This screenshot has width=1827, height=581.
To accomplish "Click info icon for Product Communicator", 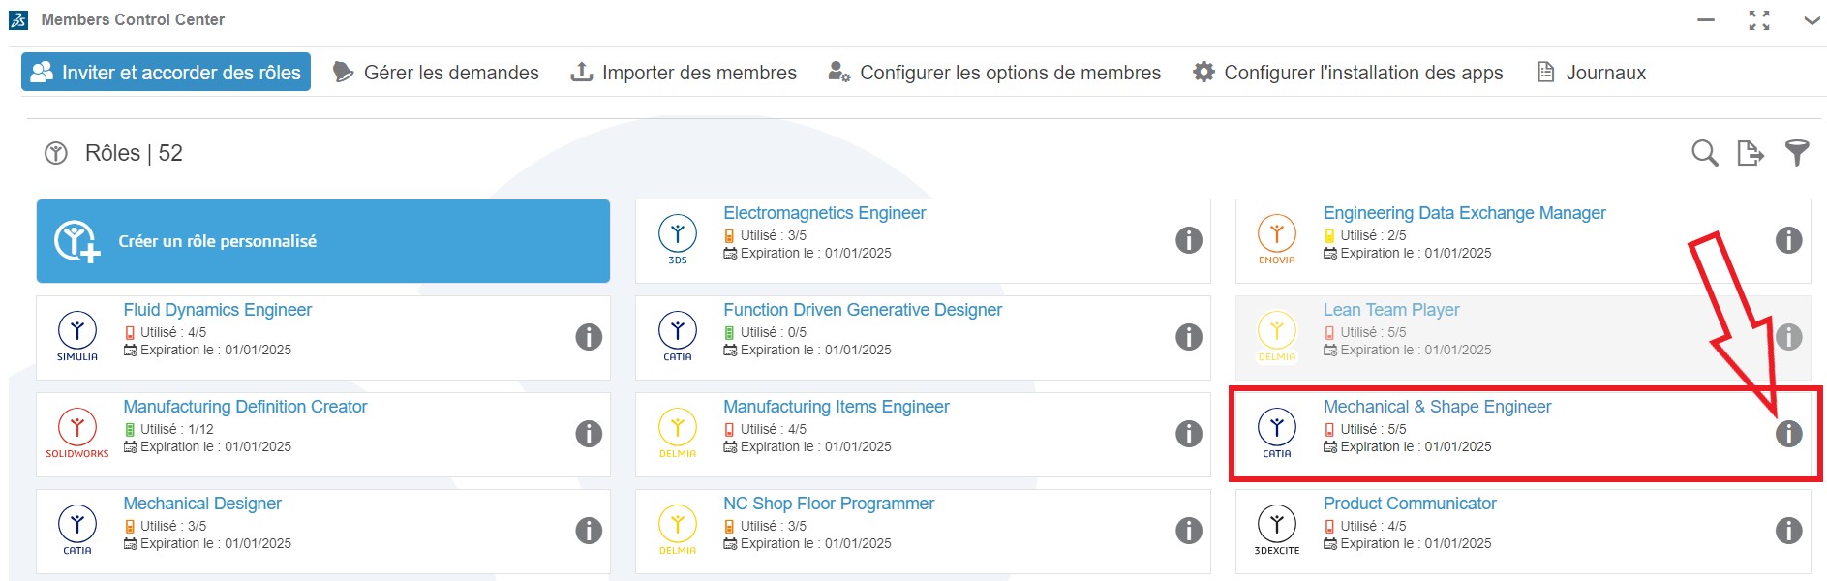I will click(x=1788, y=531).
